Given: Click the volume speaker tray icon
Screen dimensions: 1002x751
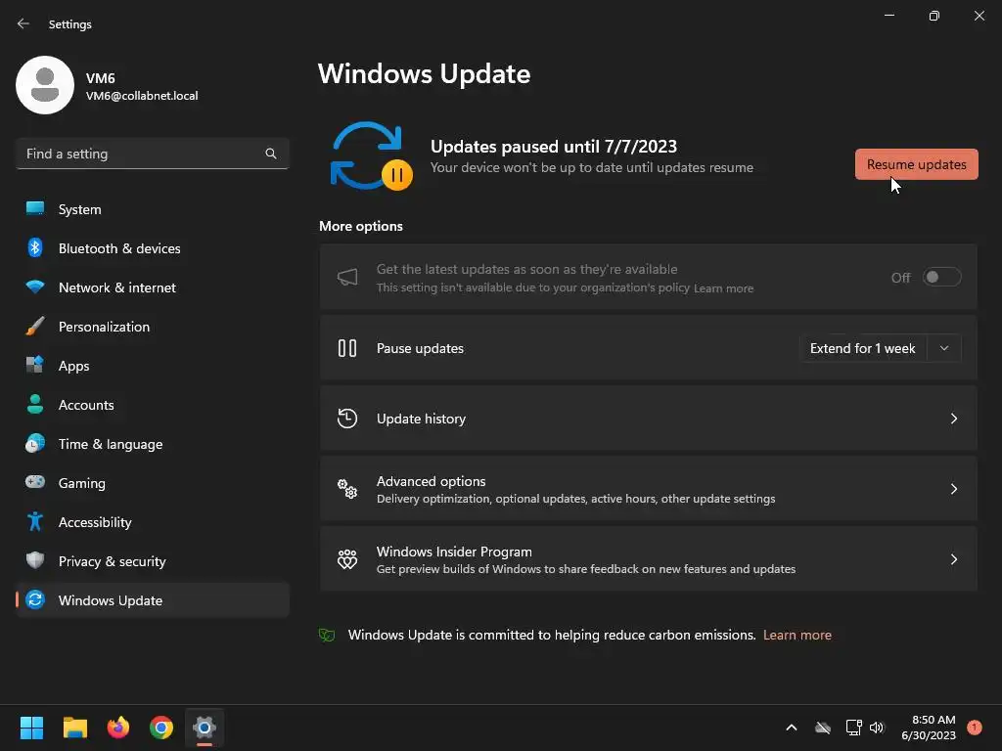Looking at the screenshot, I should [876, 728].
